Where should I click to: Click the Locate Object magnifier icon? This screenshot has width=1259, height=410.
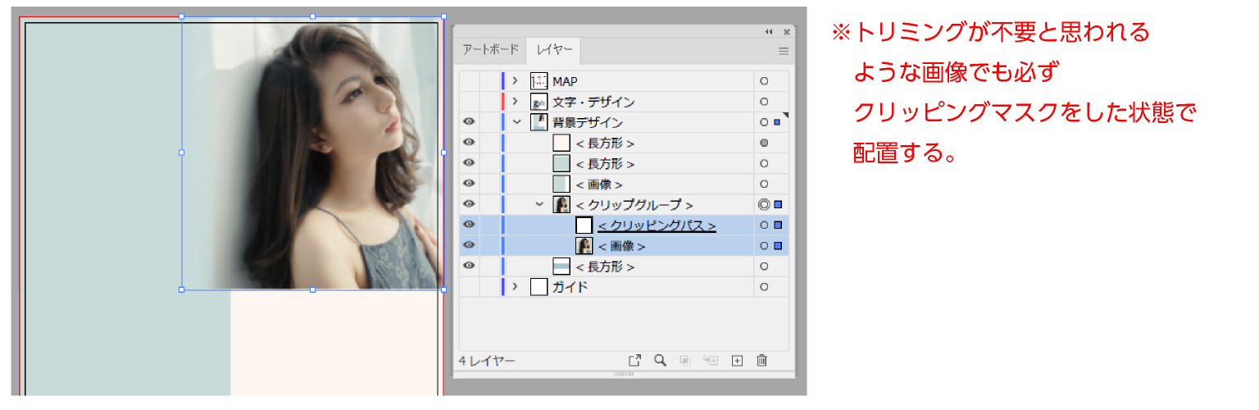pos(660,361)
